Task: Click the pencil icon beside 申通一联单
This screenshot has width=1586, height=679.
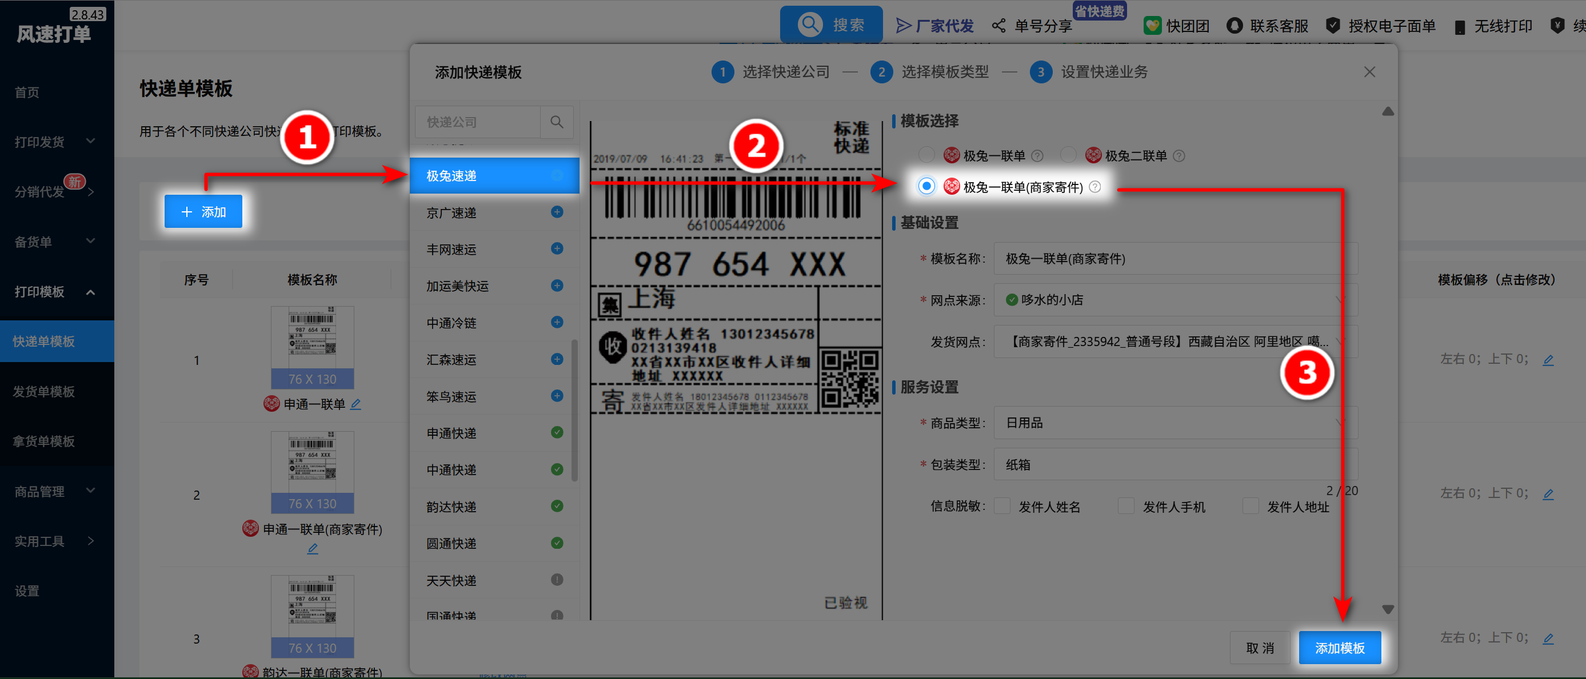Action: pos(356,404)
